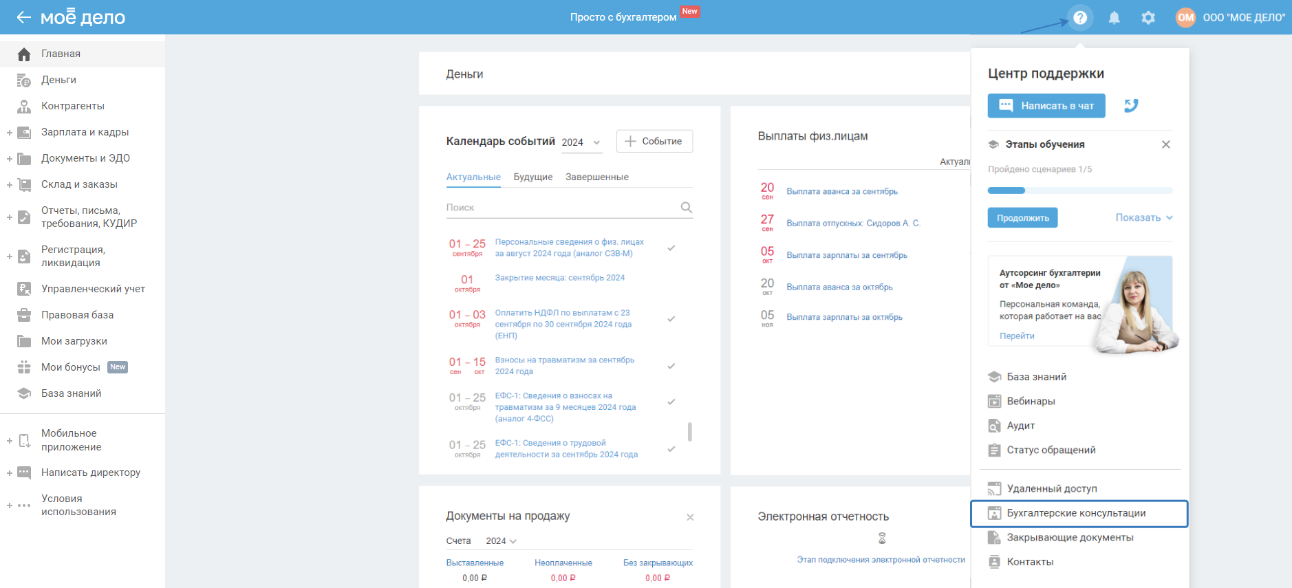Click the Главная home icon in sidebar

[x=24, y=54]
